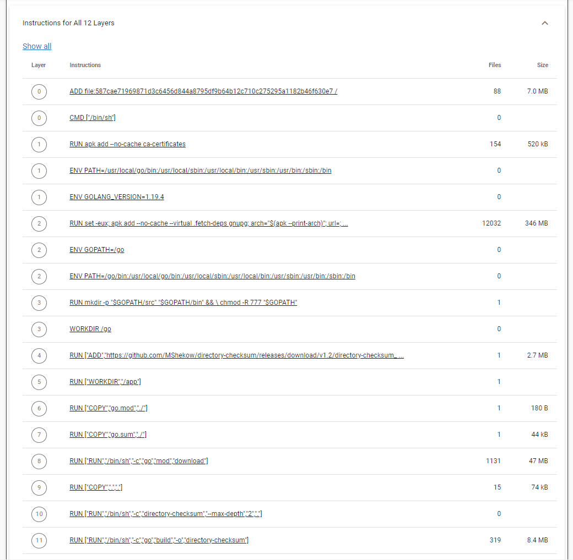This screenshot has height=560, width=573.
Task: Click the layer 8 circle badge
Action: tap(39, 461)
